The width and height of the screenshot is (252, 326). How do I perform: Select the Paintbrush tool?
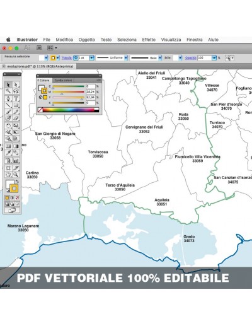[8, 112]
